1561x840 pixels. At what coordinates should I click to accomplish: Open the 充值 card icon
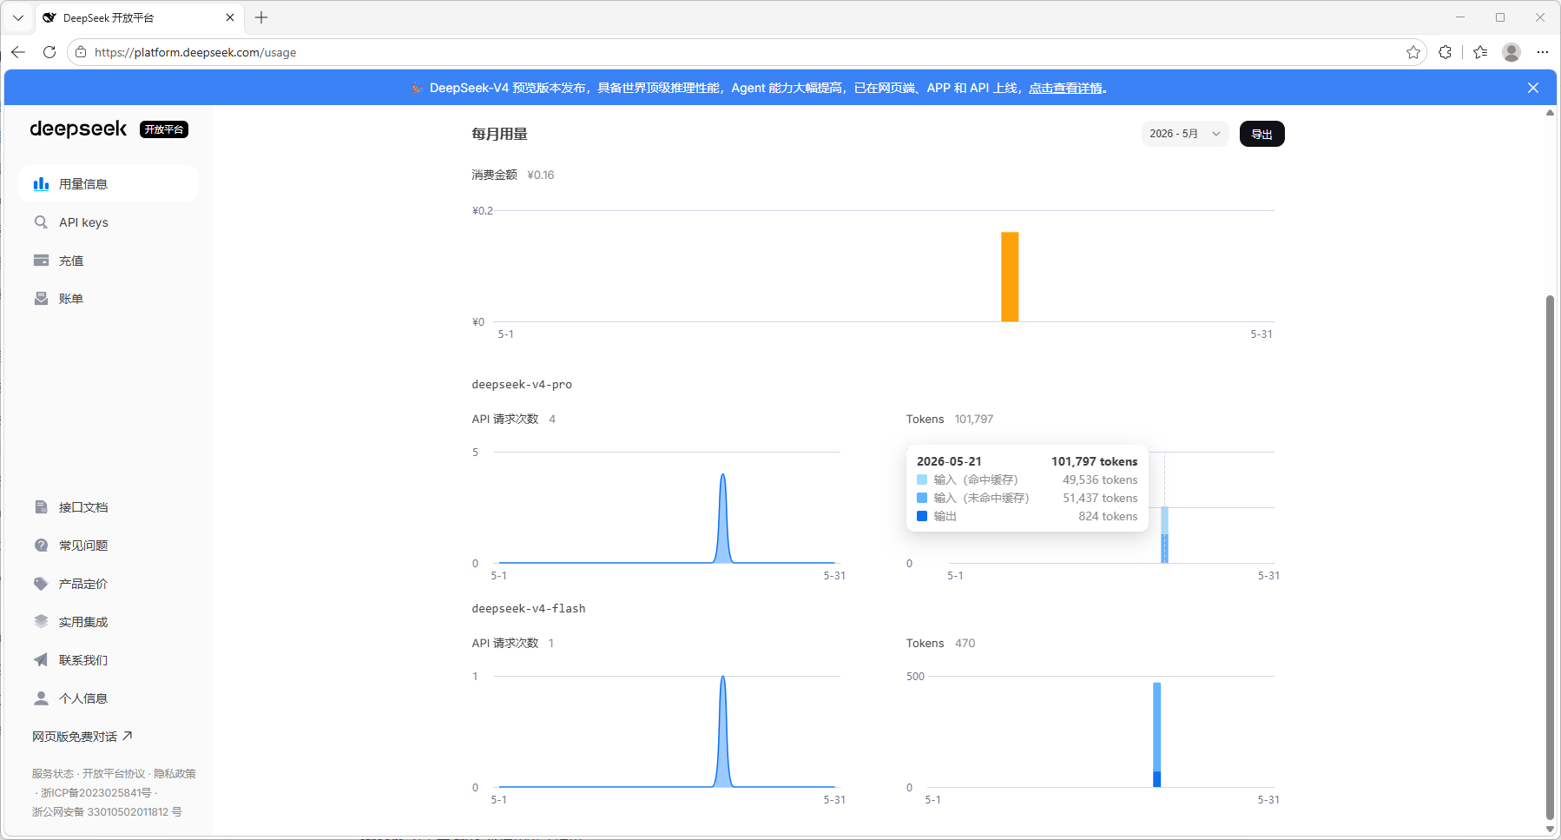(x=41, y=261)
